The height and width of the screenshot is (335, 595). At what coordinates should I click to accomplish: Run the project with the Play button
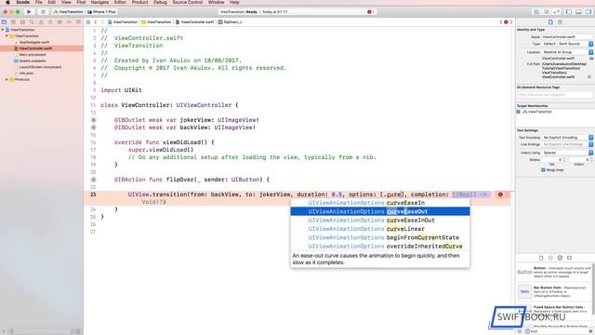pyautogui.click(x=29, y=12)
